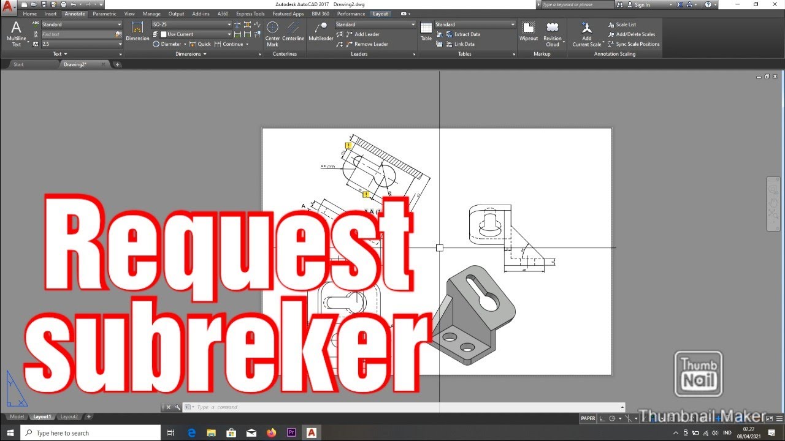Expand the Text panel

(x=60, y=54)
